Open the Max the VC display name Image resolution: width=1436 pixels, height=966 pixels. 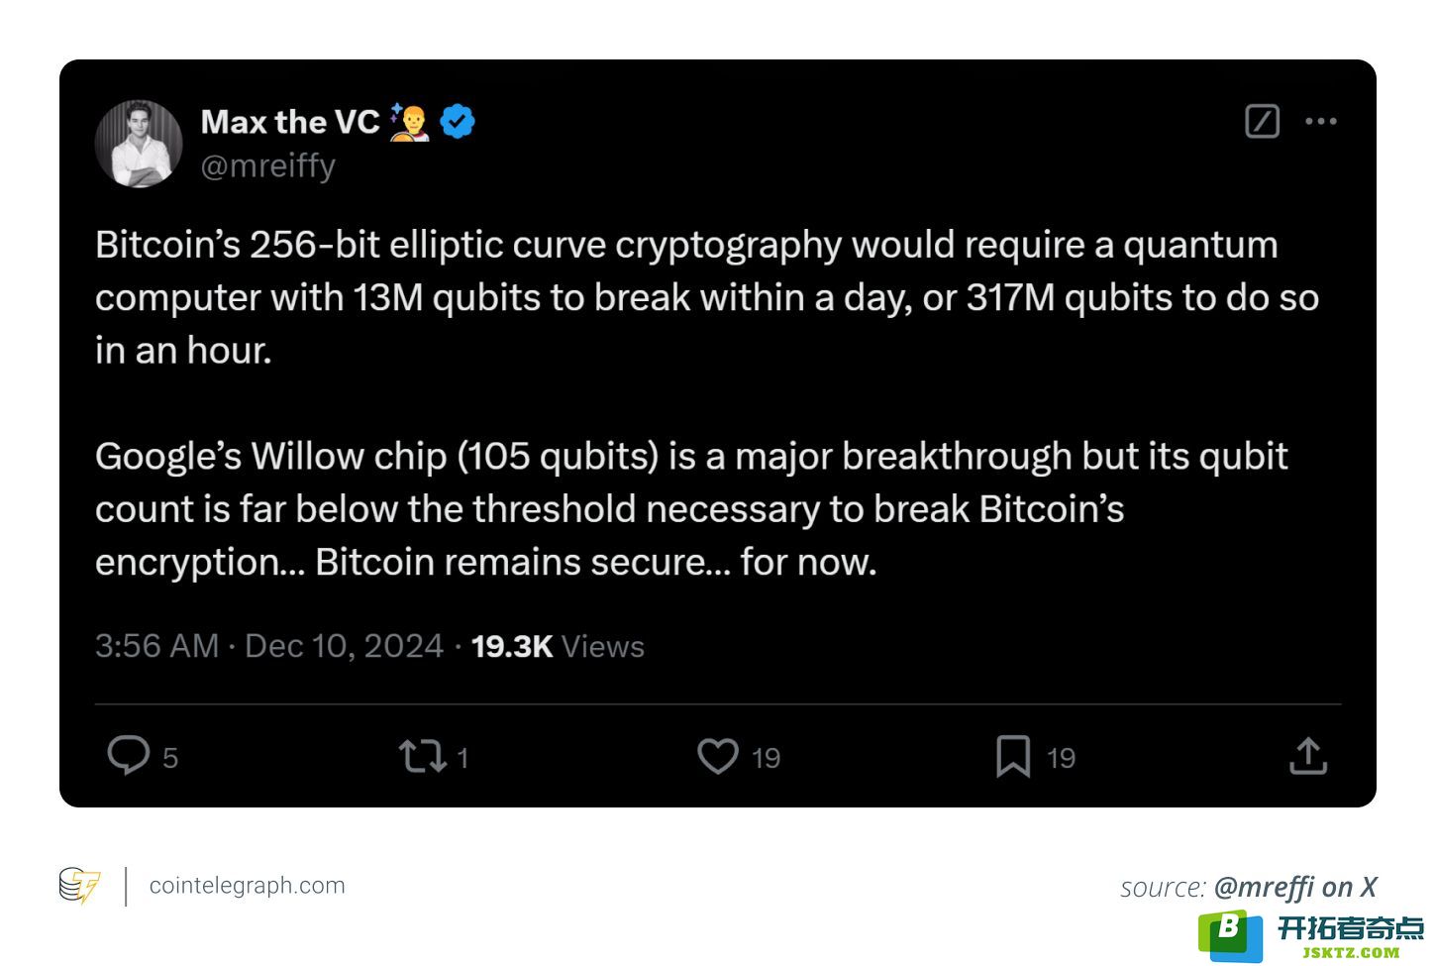pos(290,122)
